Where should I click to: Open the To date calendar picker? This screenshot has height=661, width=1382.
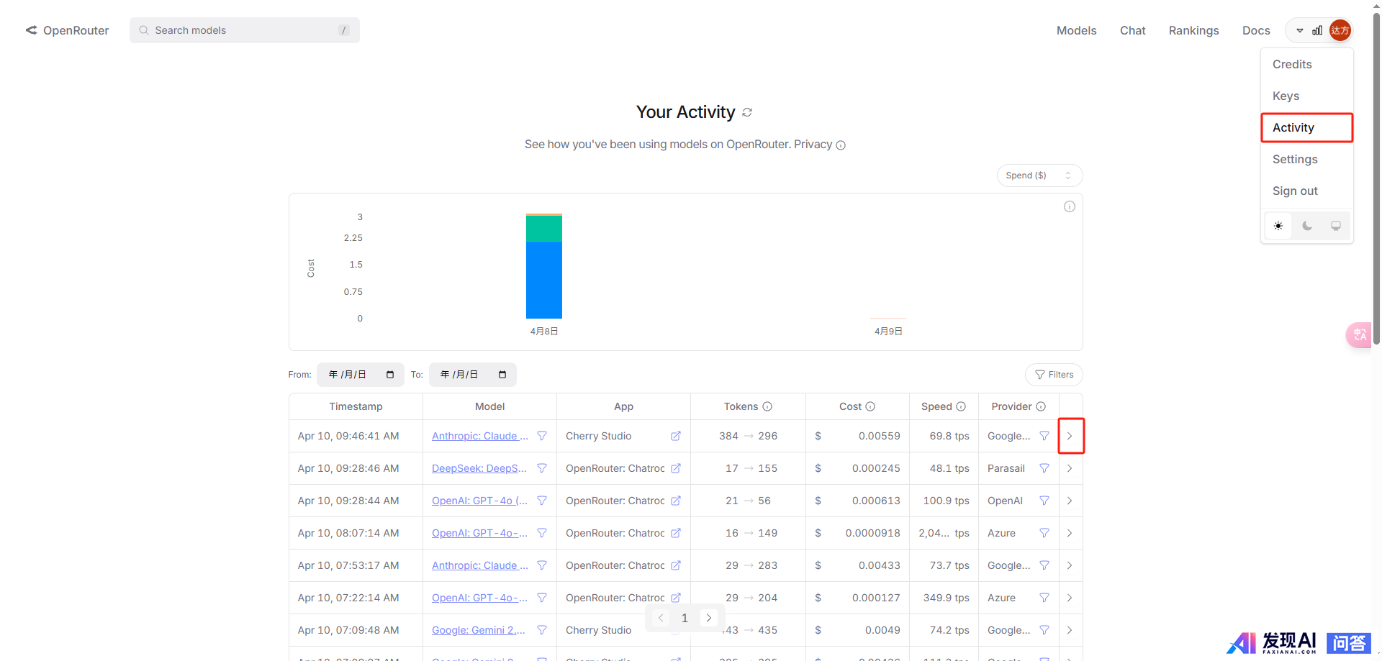pyautogui.click(x=502, y=375)
